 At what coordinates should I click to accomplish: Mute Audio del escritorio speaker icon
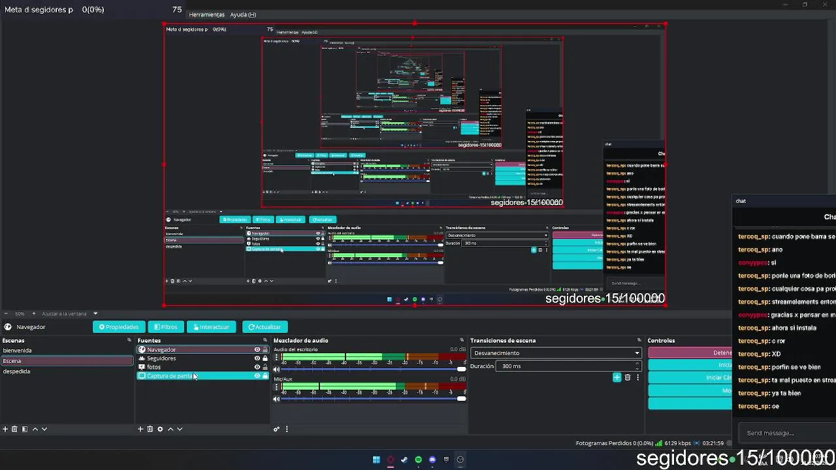(276, 369)
